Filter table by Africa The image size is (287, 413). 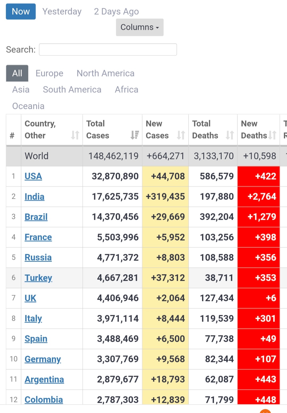(x=126, y=90)
